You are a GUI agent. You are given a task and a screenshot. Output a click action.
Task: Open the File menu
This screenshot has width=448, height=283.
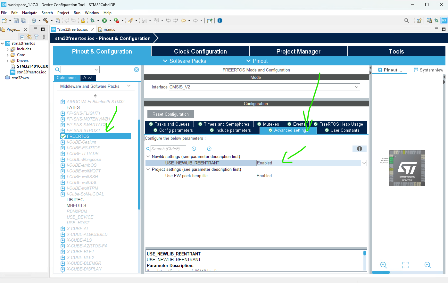pyautogui.click(x=4, y=13)
